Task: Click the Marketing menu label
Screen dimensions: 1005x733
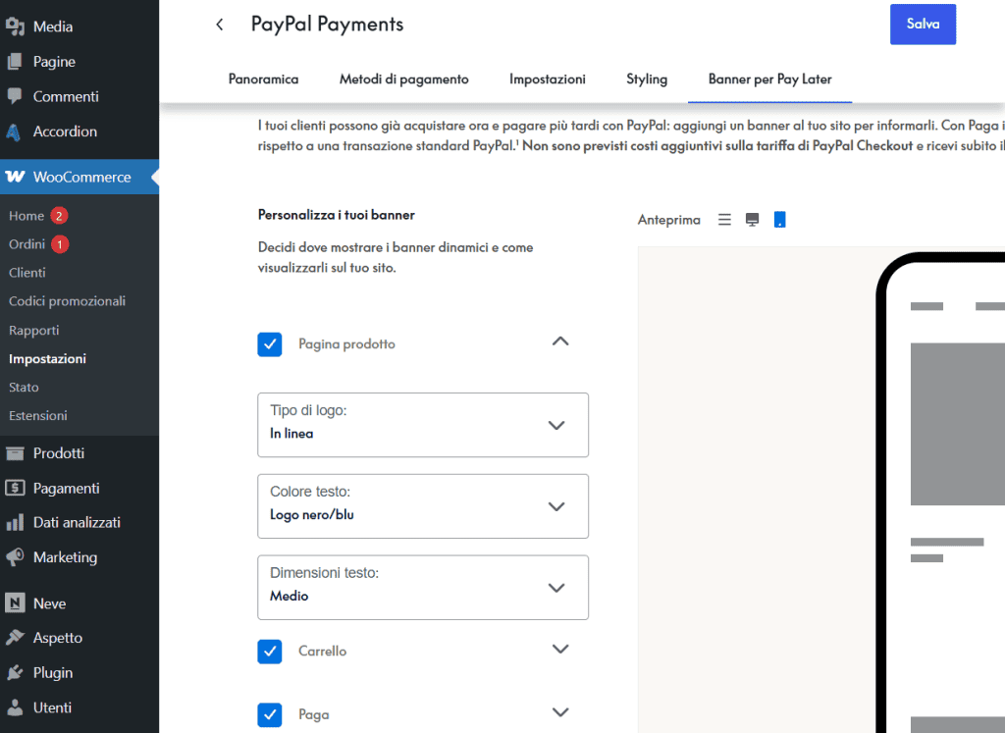Action: click(x=66, y=557)
